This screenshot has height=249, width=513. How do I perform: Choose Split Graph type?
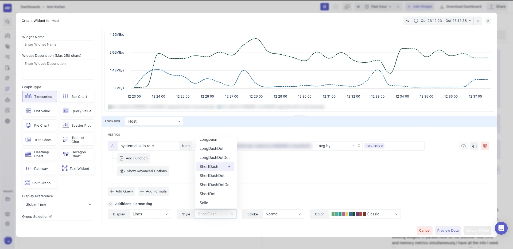pos(40,183)
